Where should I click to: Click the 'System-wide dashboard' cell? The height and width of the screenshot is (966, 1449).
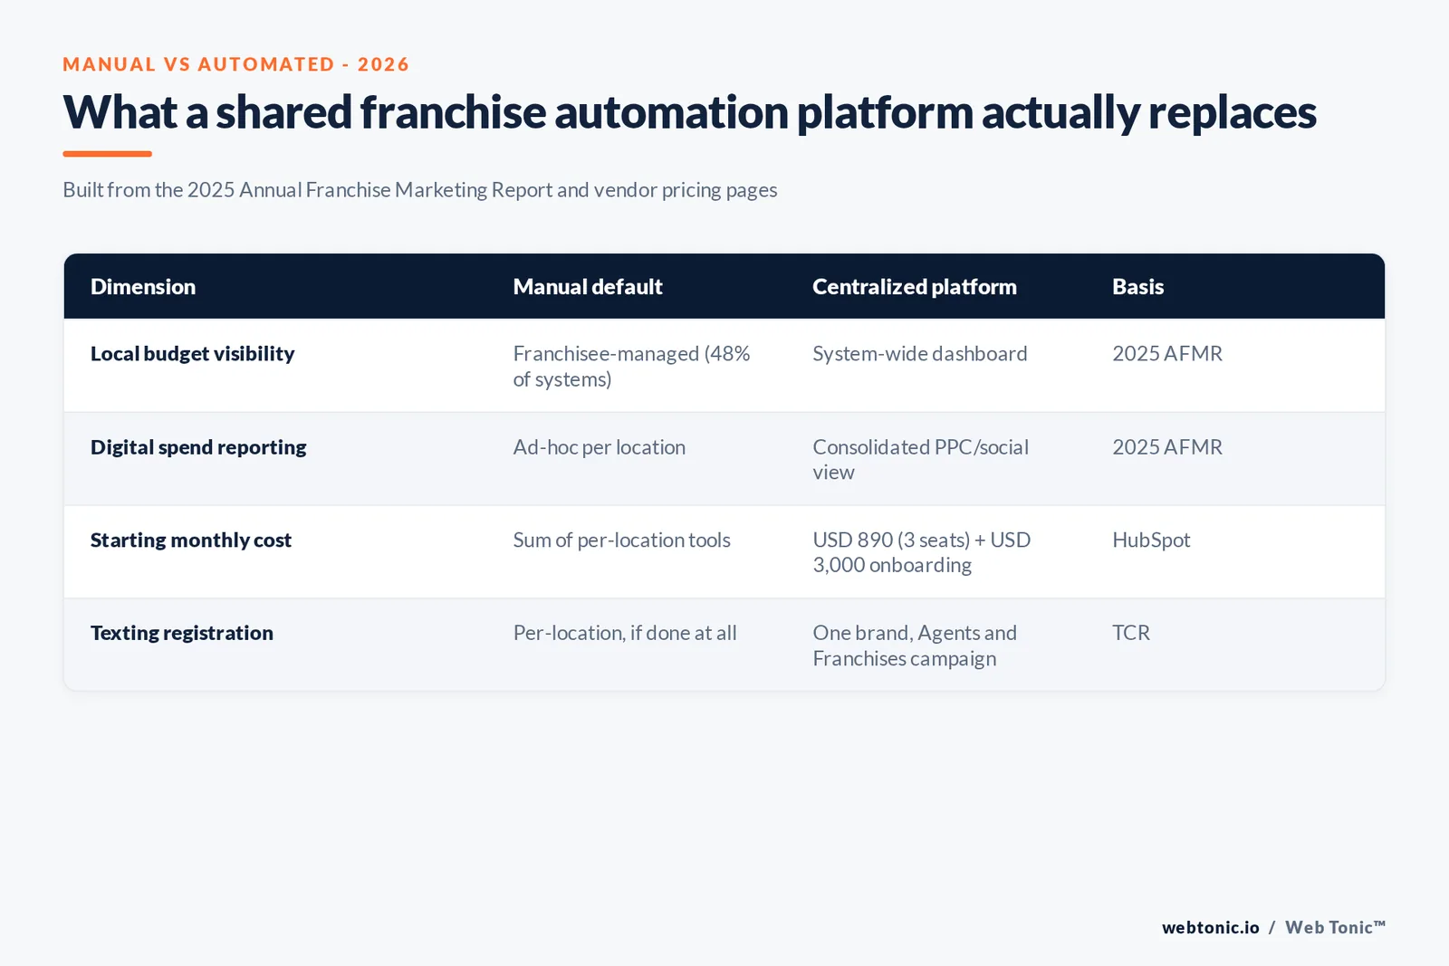pos(920,354)
